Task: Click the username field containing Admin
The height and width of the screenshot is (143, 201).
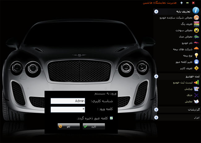Action: (68, 101)
